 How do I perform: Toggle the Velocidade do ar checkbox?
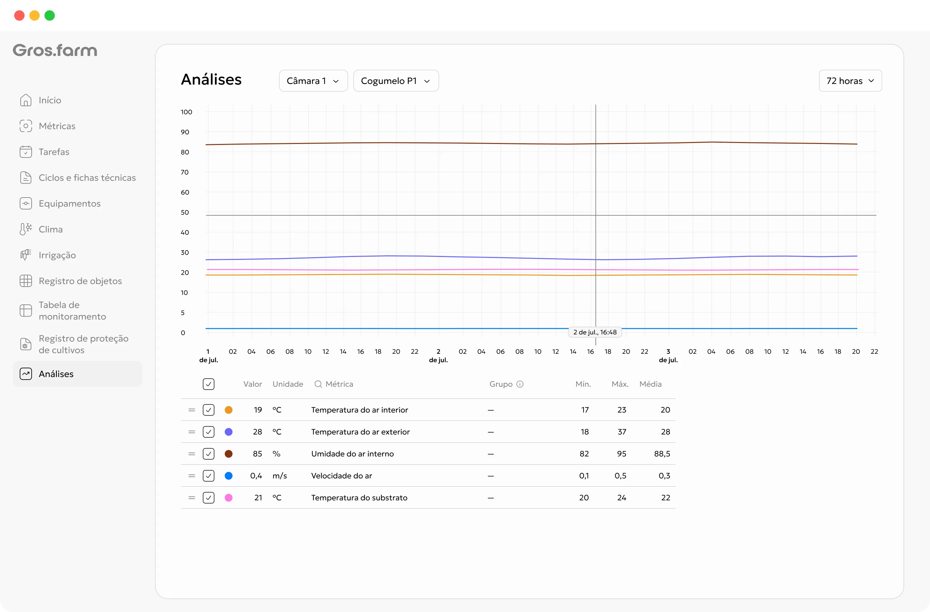point(209,476)
